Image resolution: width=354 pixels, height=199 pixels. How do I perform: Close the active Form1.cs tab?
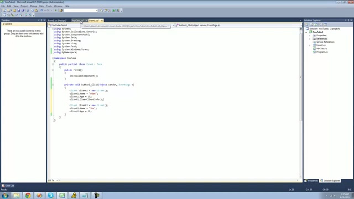coord(102,20)
